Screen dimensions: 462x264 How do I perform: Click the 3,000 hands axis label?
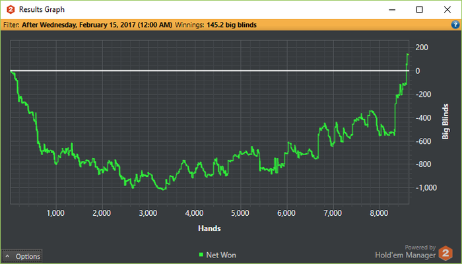(148, 213)
